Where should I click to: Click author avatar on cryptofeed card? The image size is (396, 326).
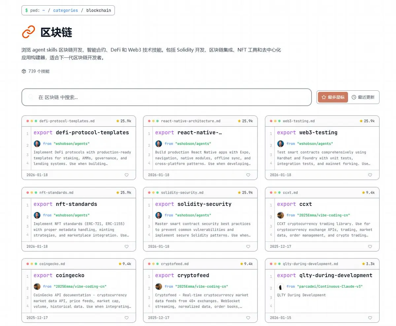159,286
